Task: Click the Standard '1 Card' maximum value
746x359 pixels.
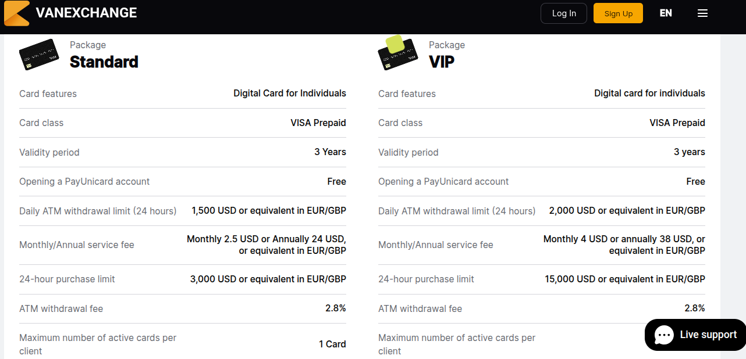Action: pyautogui.click(x=332, y=344)
